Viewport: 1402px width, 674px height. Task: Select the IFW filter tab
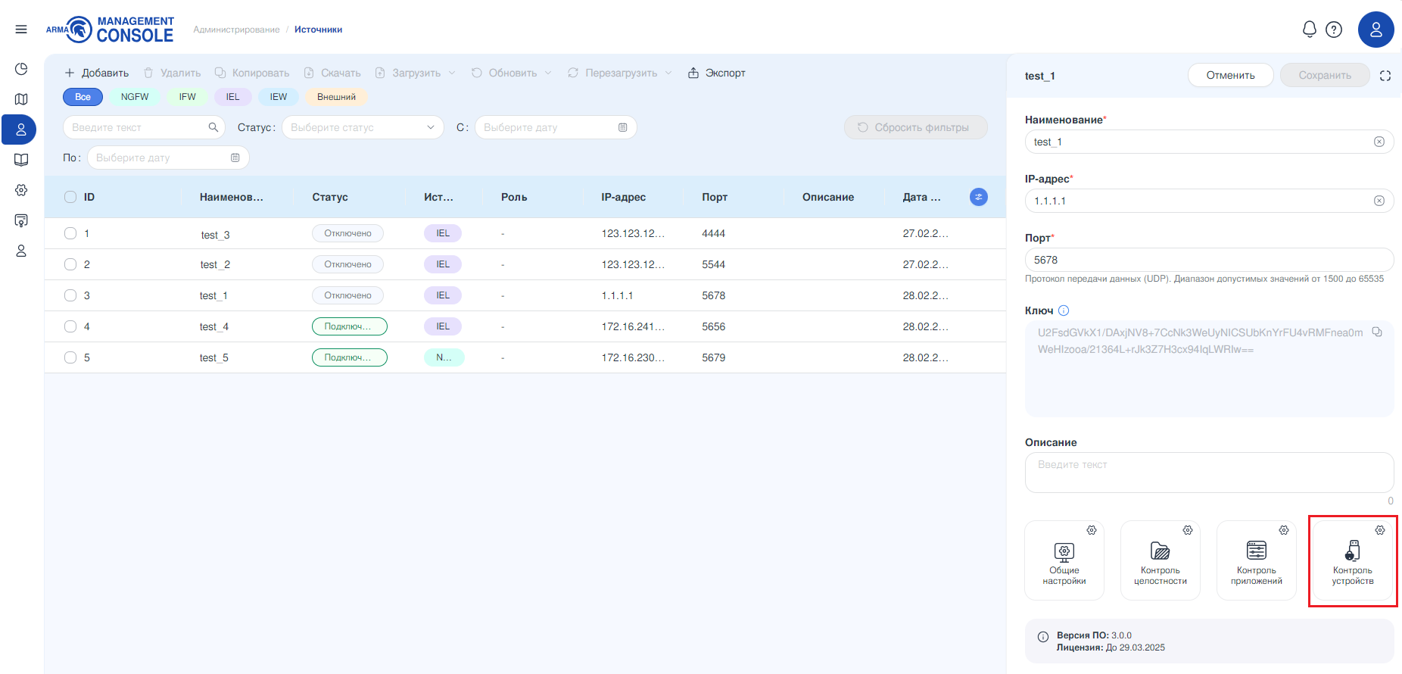[x=187, y=97]
